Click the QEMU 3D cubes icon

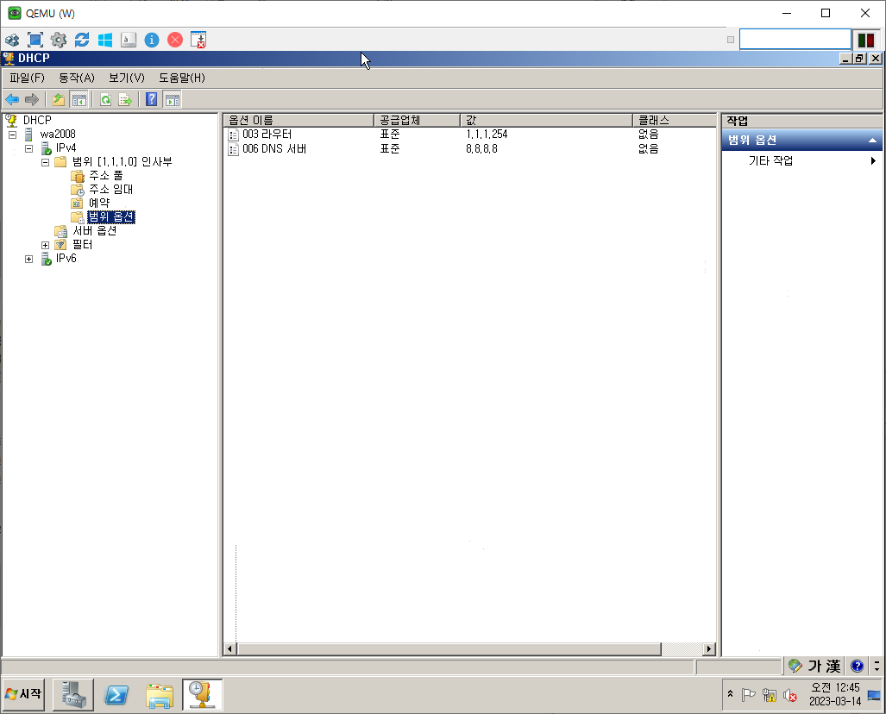[12, 40]
